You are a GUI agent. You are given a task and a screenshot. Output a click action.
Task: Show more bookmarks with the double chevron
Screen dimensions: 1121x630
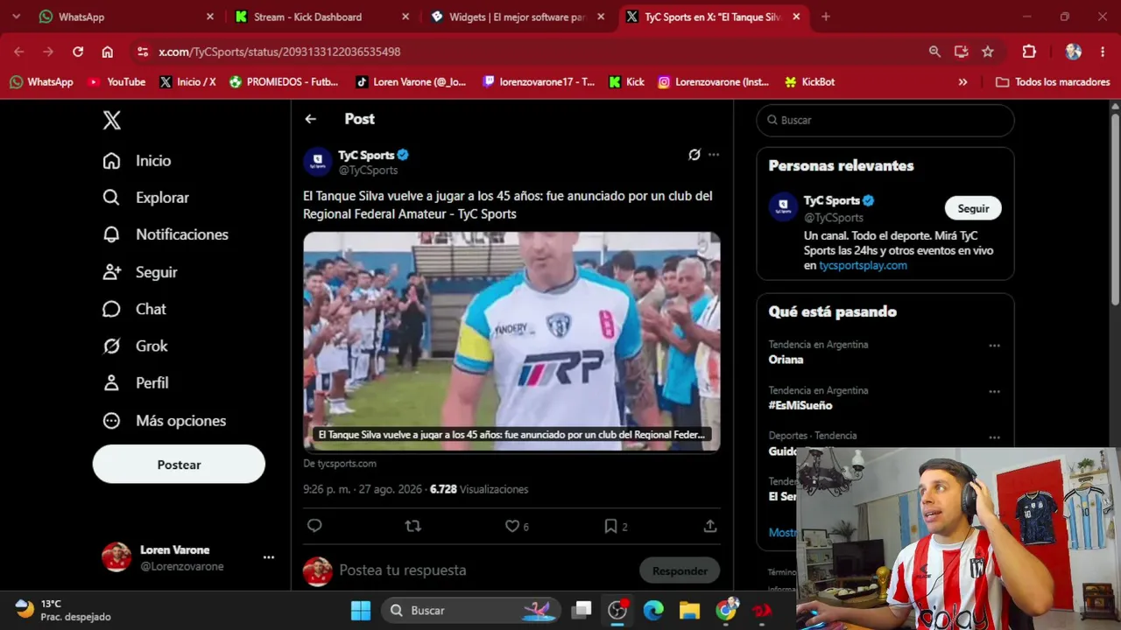pos(962,82)
